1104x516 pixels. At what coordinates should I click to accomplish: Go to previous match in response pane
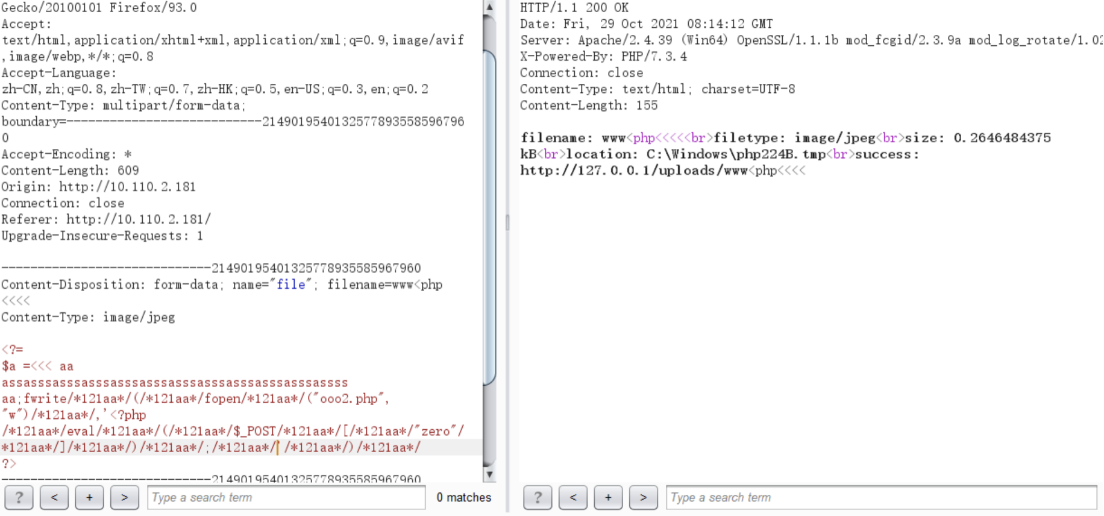573,497
